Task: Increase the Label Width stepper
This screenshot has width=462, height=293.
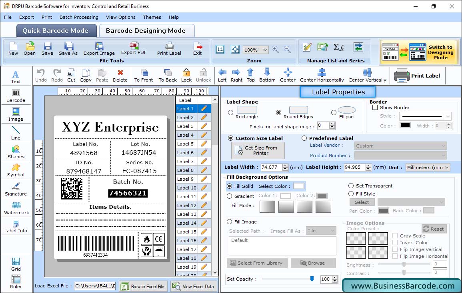Action: (285, 165)
